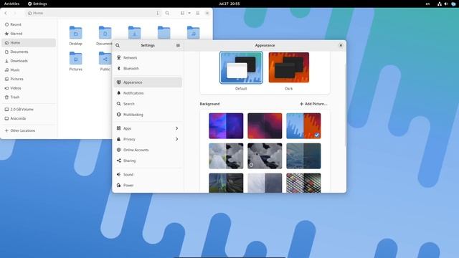Open Anaconda in Files sidebar

coord(29,118)
